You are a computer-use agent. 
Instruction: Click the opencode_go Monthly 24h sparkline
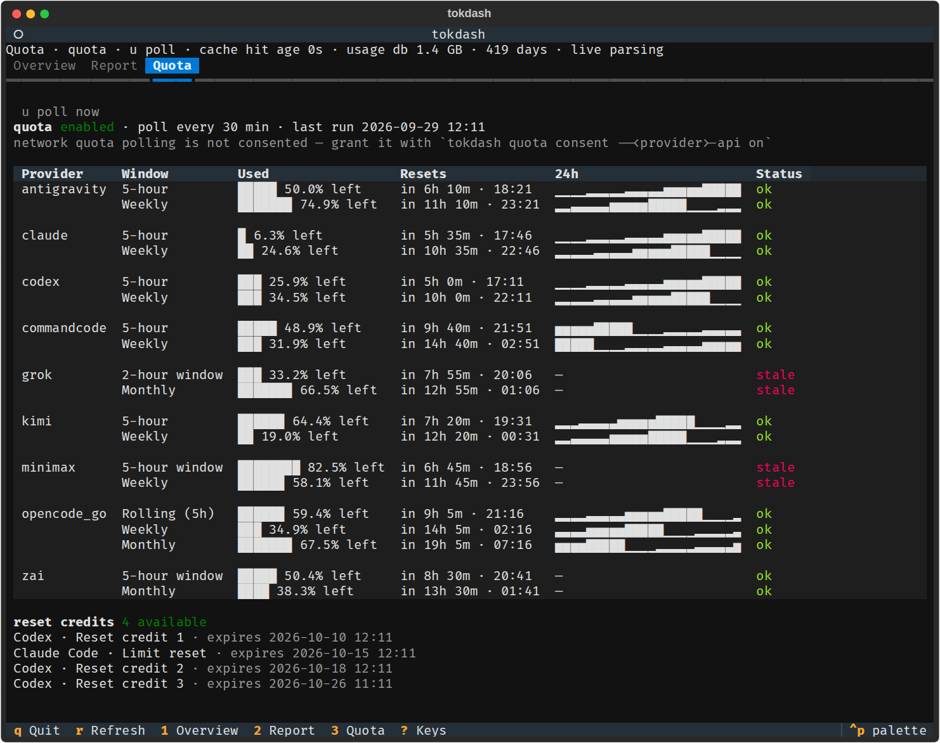[648, 545]
